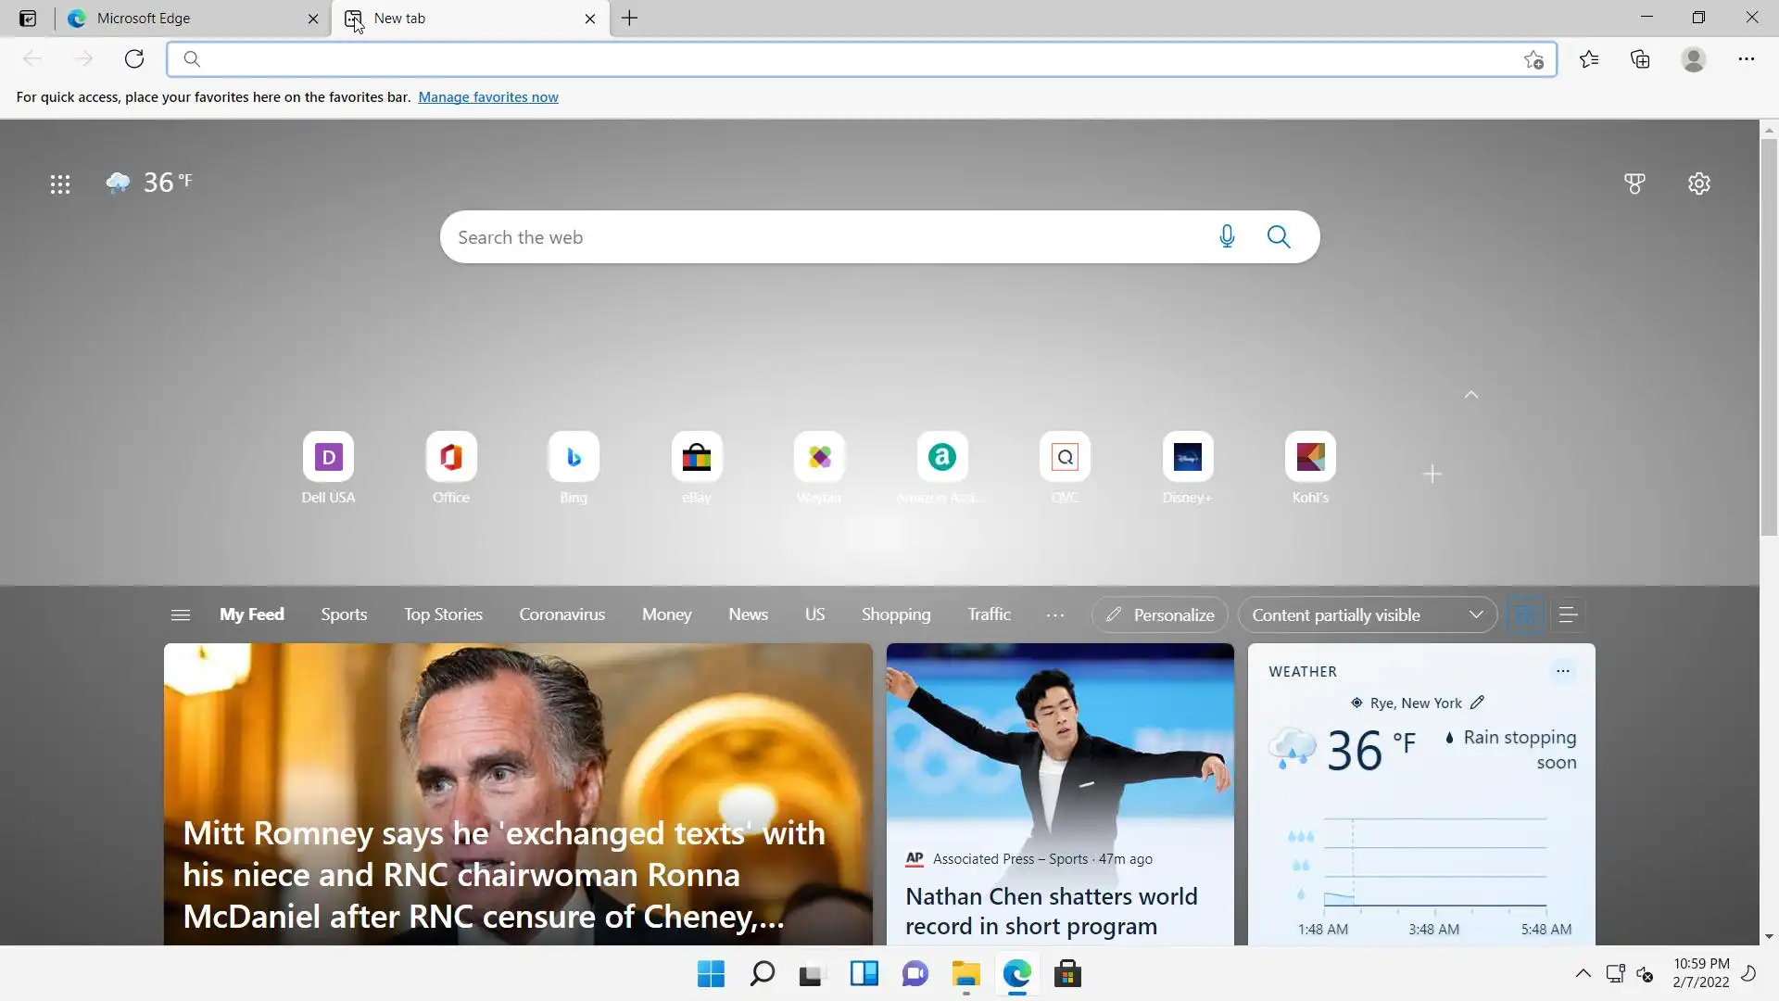
Task: Open the app launcher grid icon
Action: (60, 184)
